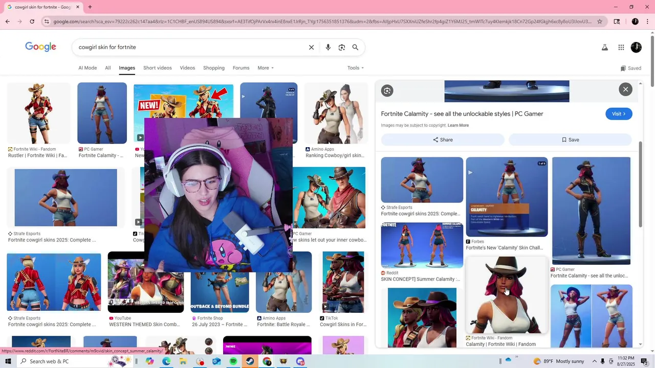Click the browser address bar URL
This screenshot has height=368, width=655.
pos(322,21)
